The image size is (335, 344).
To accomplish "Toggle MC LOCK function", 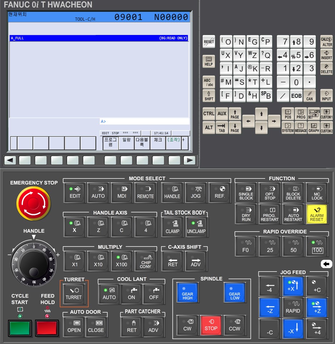I will (317, 193).
